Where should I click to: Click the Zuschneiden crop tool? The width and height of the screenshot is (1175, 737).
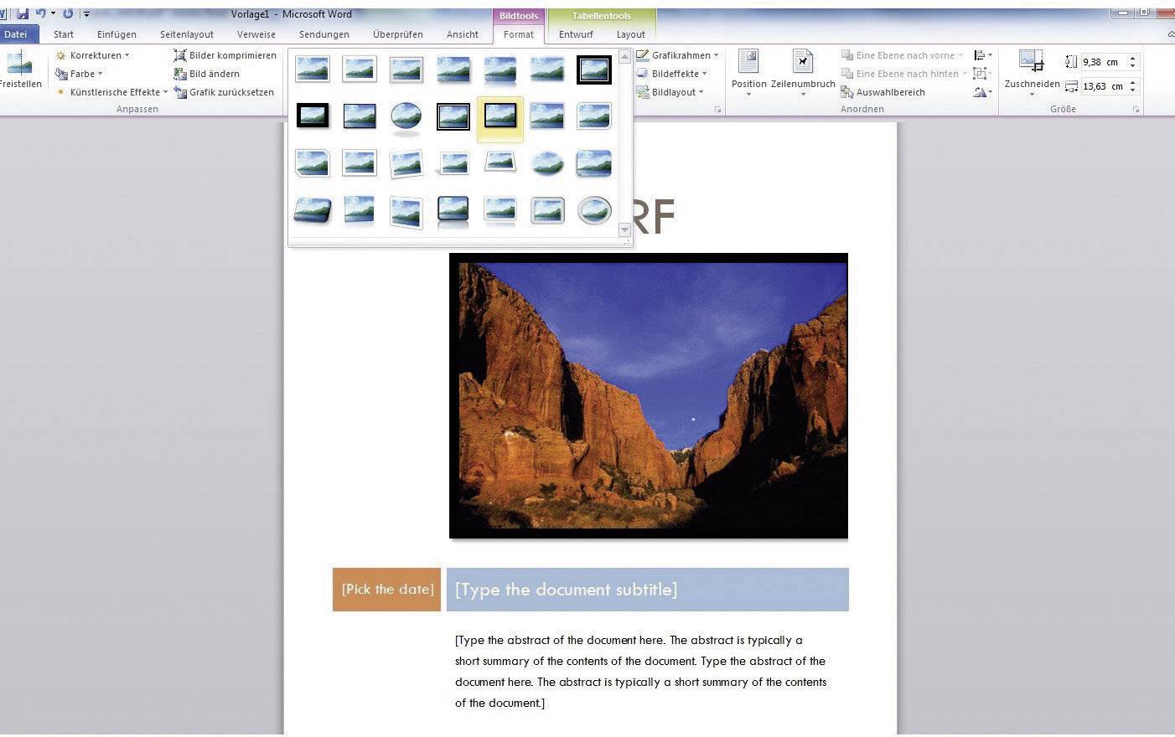click(1032, 73)
